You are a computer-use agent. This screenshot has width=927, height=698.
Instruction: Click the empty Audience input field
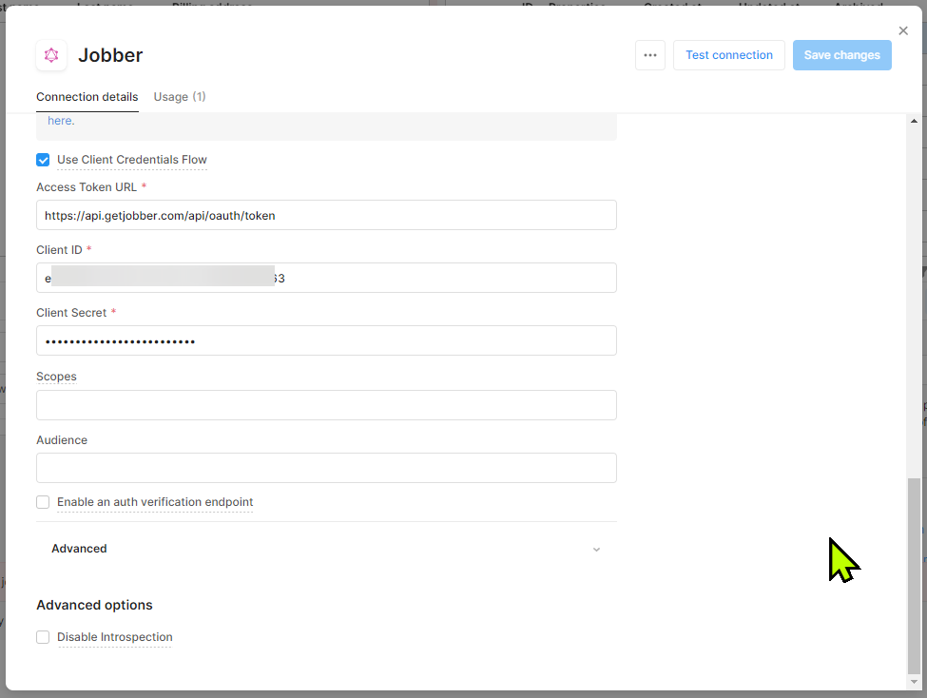pyautogui.click(x=326, y=468)
